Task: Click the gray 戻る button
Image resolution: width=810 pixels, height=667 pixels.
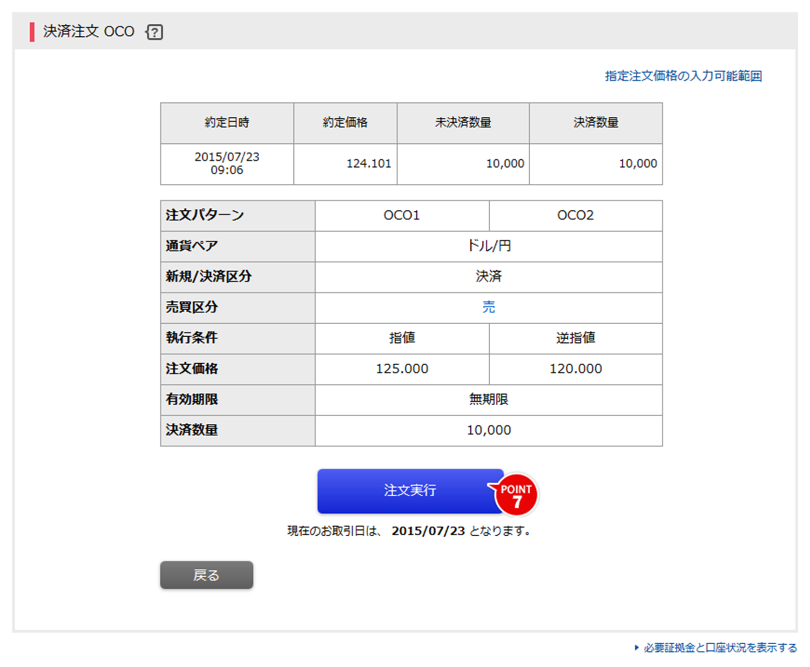Action: 206,575
